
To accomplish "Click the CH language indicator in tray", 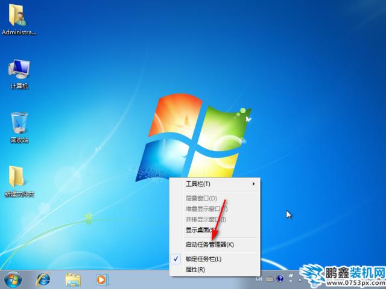I will (259, 279).
